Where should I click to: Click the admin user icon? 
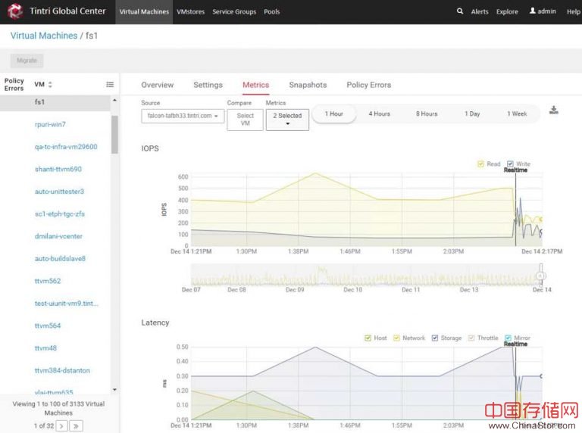(533, 11)
